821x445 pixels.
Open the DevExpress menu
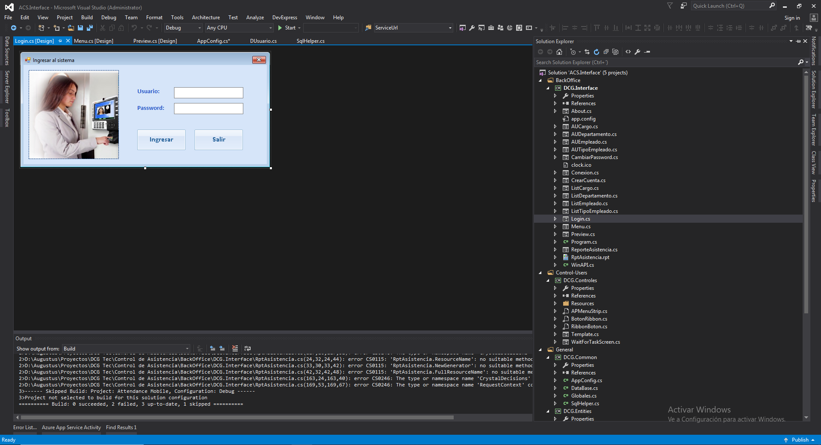click(284, 18)
